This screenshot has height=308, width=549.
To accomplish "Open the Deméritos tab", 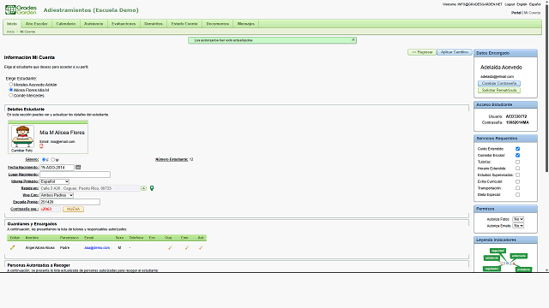I will tap(154, 24).
